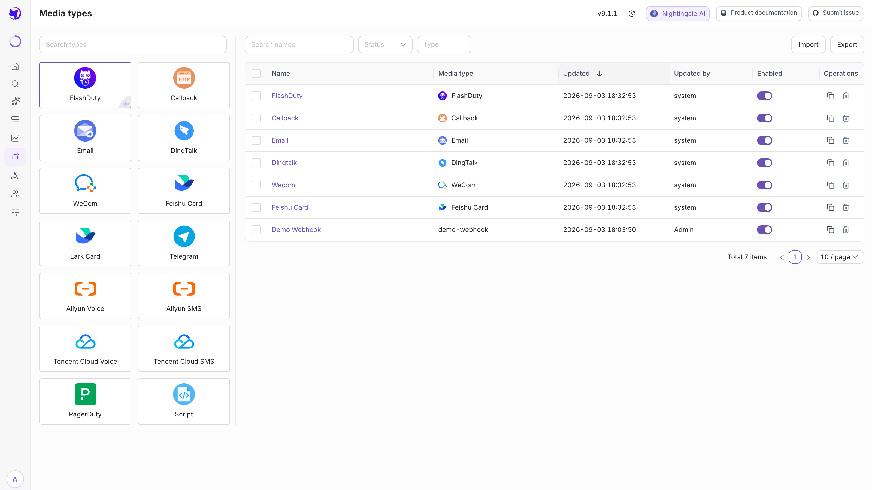The image size is (872, 490).
Task: Go to previous page arrow in pagination
Action: coord(782,257)
